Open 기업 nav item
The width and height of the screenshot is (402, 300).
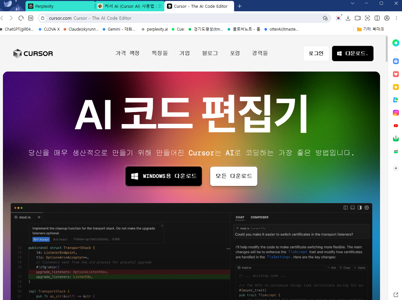[x=184, y=53]
